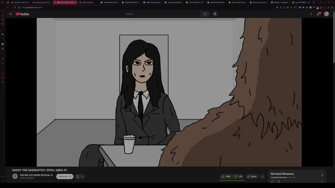
Task: Go back with the browser back arrow
Action: [x=8, y=7]
